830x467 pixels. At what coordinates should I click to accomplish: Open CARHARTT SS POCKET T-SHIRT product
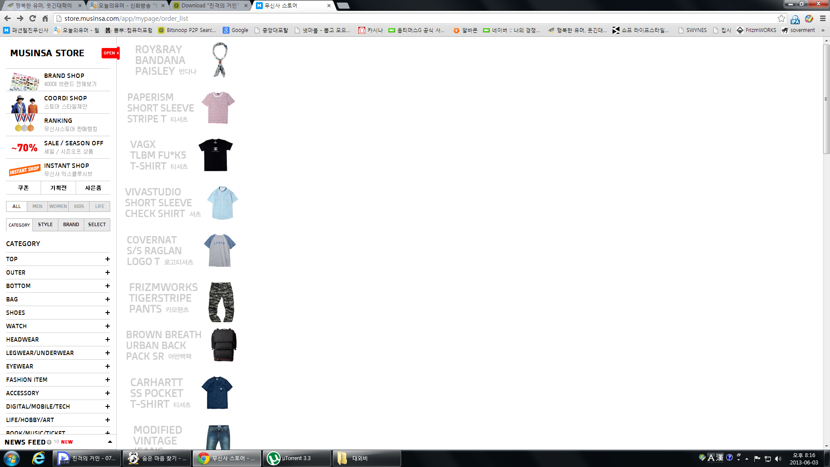click(x=182, y=393)
